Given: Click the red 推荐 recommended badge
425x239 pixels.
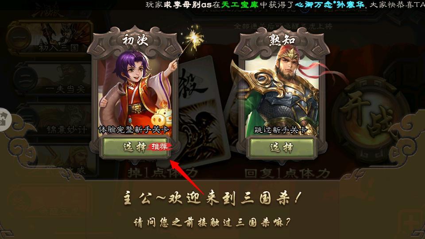Looking at the screenshot, I should (x=160, y=147).
